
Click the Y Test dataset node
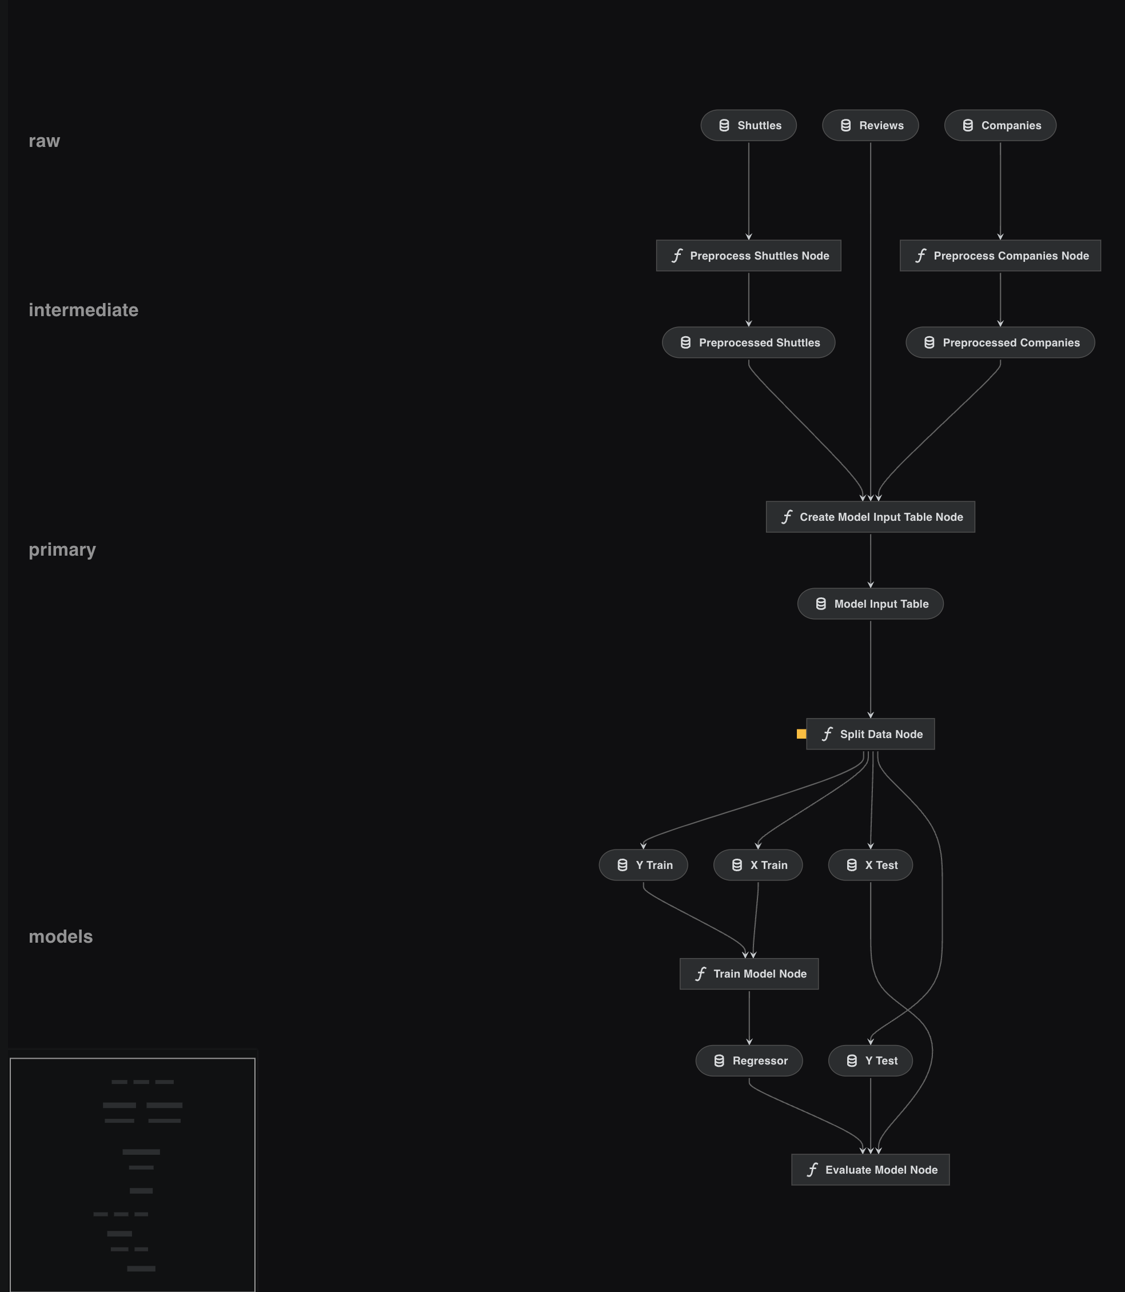(x=879, y=1060)
